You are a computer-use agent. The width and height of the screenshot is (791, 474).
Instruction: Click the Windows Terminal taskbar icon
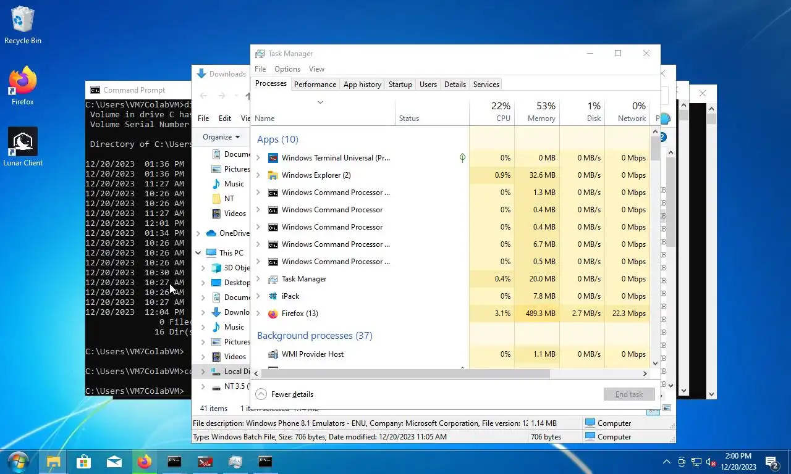205,462
